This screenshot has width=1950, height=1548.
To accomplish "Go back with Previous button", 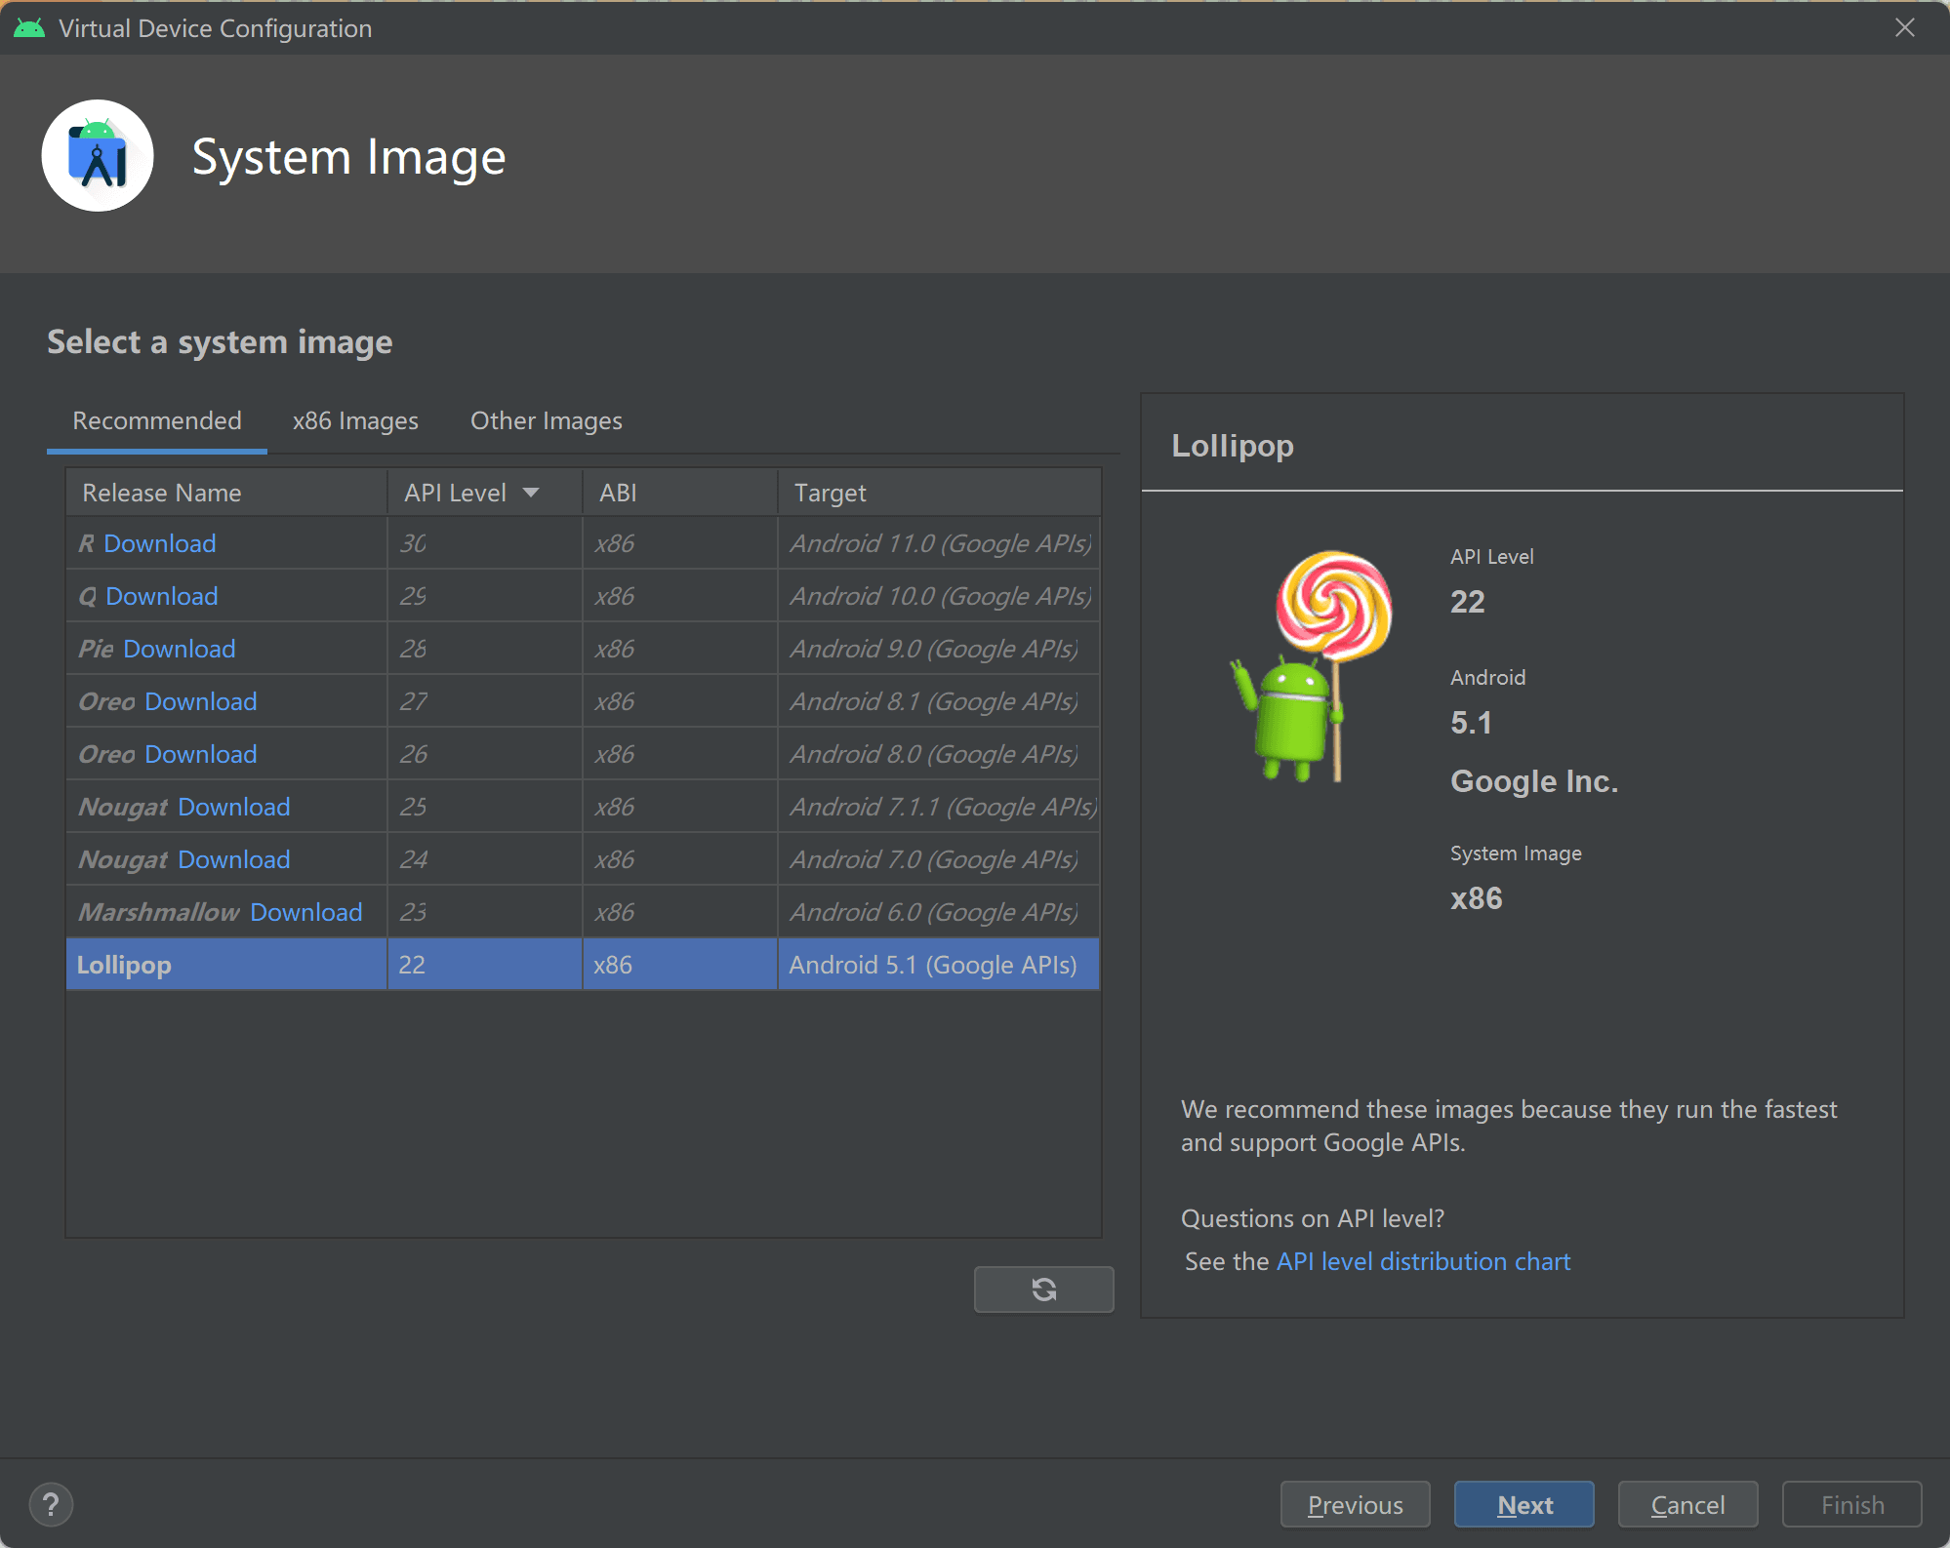I will pos(1355,1504).
